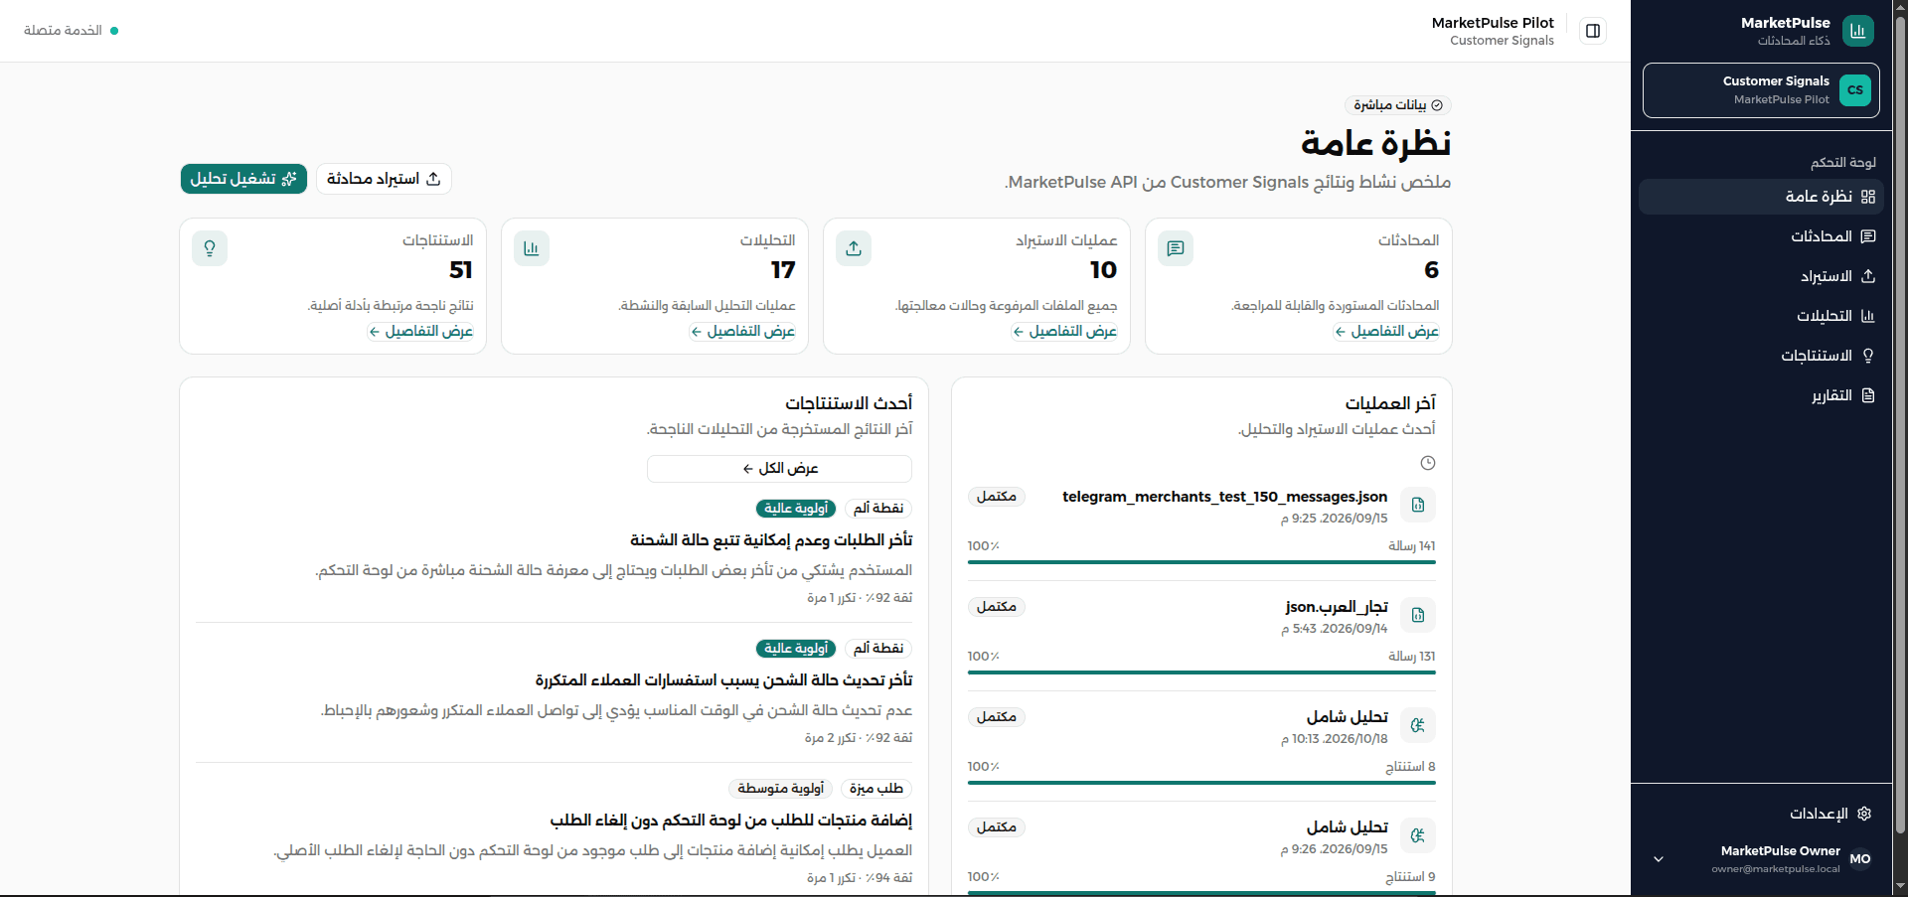Expand the MarketPulse Owner account menu
The image size is (1908, 897).
point(1659,859)
